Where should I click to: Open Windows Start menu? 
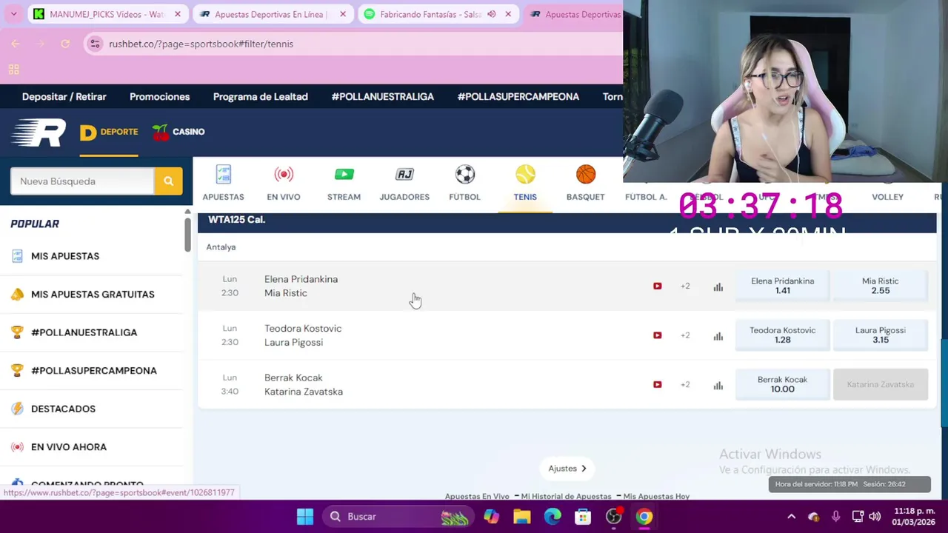click(x=305, y=517)
